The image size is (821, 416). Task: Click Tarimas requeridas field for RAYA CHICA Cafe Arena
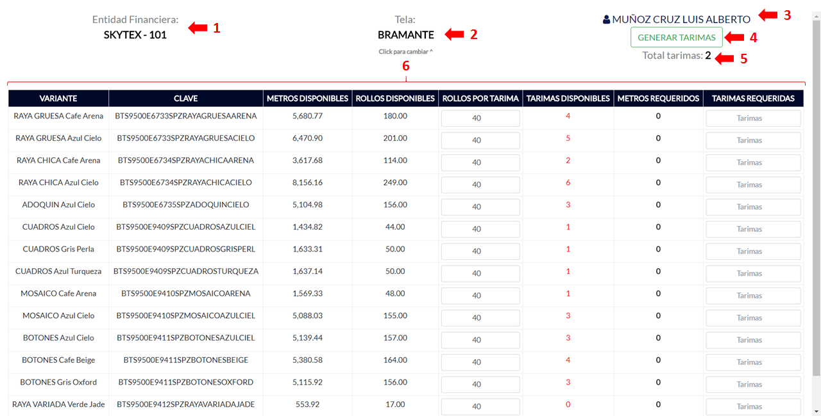[x=753, y=162]
